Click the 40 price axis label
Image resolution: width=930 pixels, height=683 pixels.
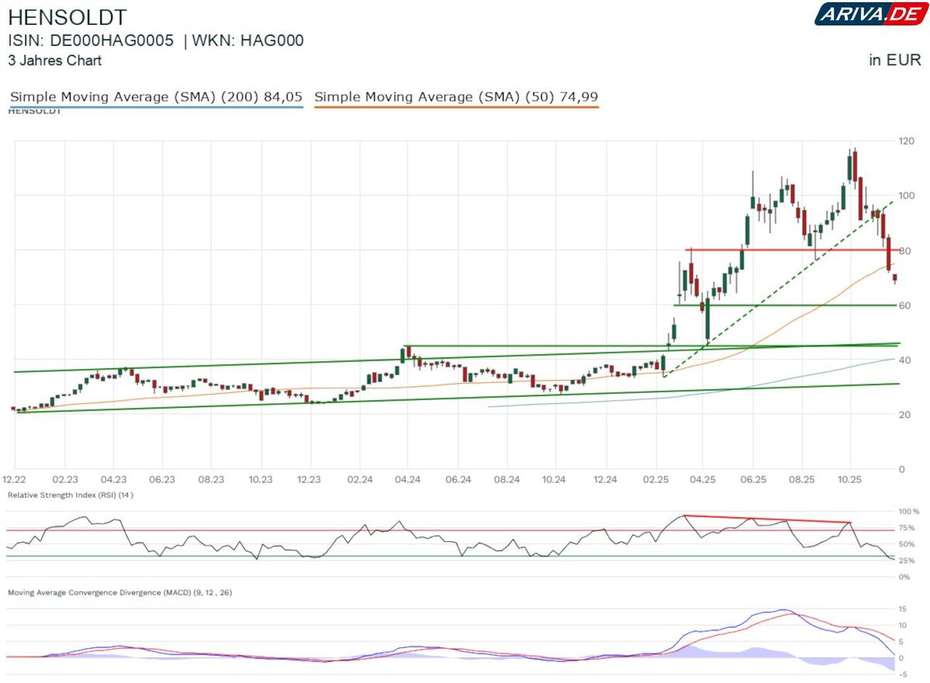point(904,360)
